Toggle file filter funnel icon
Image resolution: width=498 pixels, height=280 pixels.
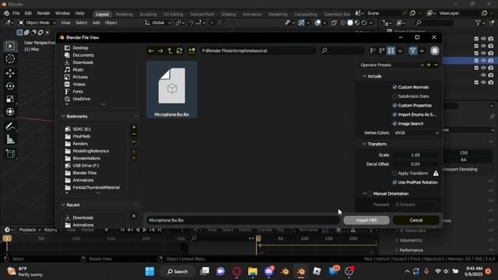pyautogui.click(x=412, y=51)
